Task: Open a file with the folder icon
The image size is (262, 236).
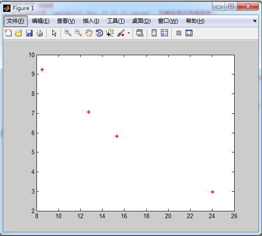Action: 19,33
